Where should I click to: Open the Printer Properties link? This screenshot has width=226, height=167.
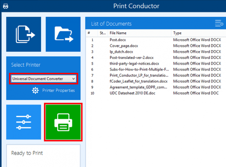pyautogui.click(x=58, y=90)
